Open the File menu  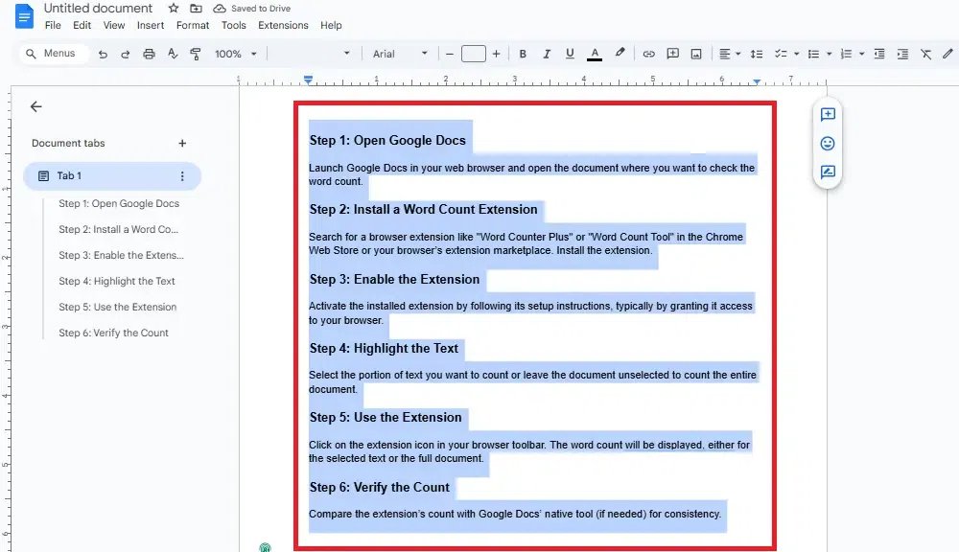pyautogui.click(x=53, y=25)
